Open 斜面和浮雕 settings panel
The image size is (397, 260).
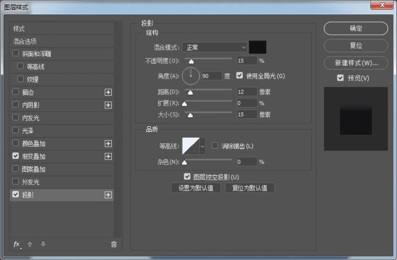[x=36, y=54]
